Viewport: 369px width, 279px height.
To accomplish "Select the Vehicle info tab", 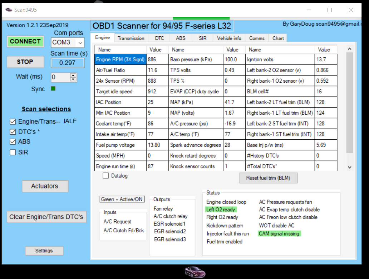I will click(229, 38).
